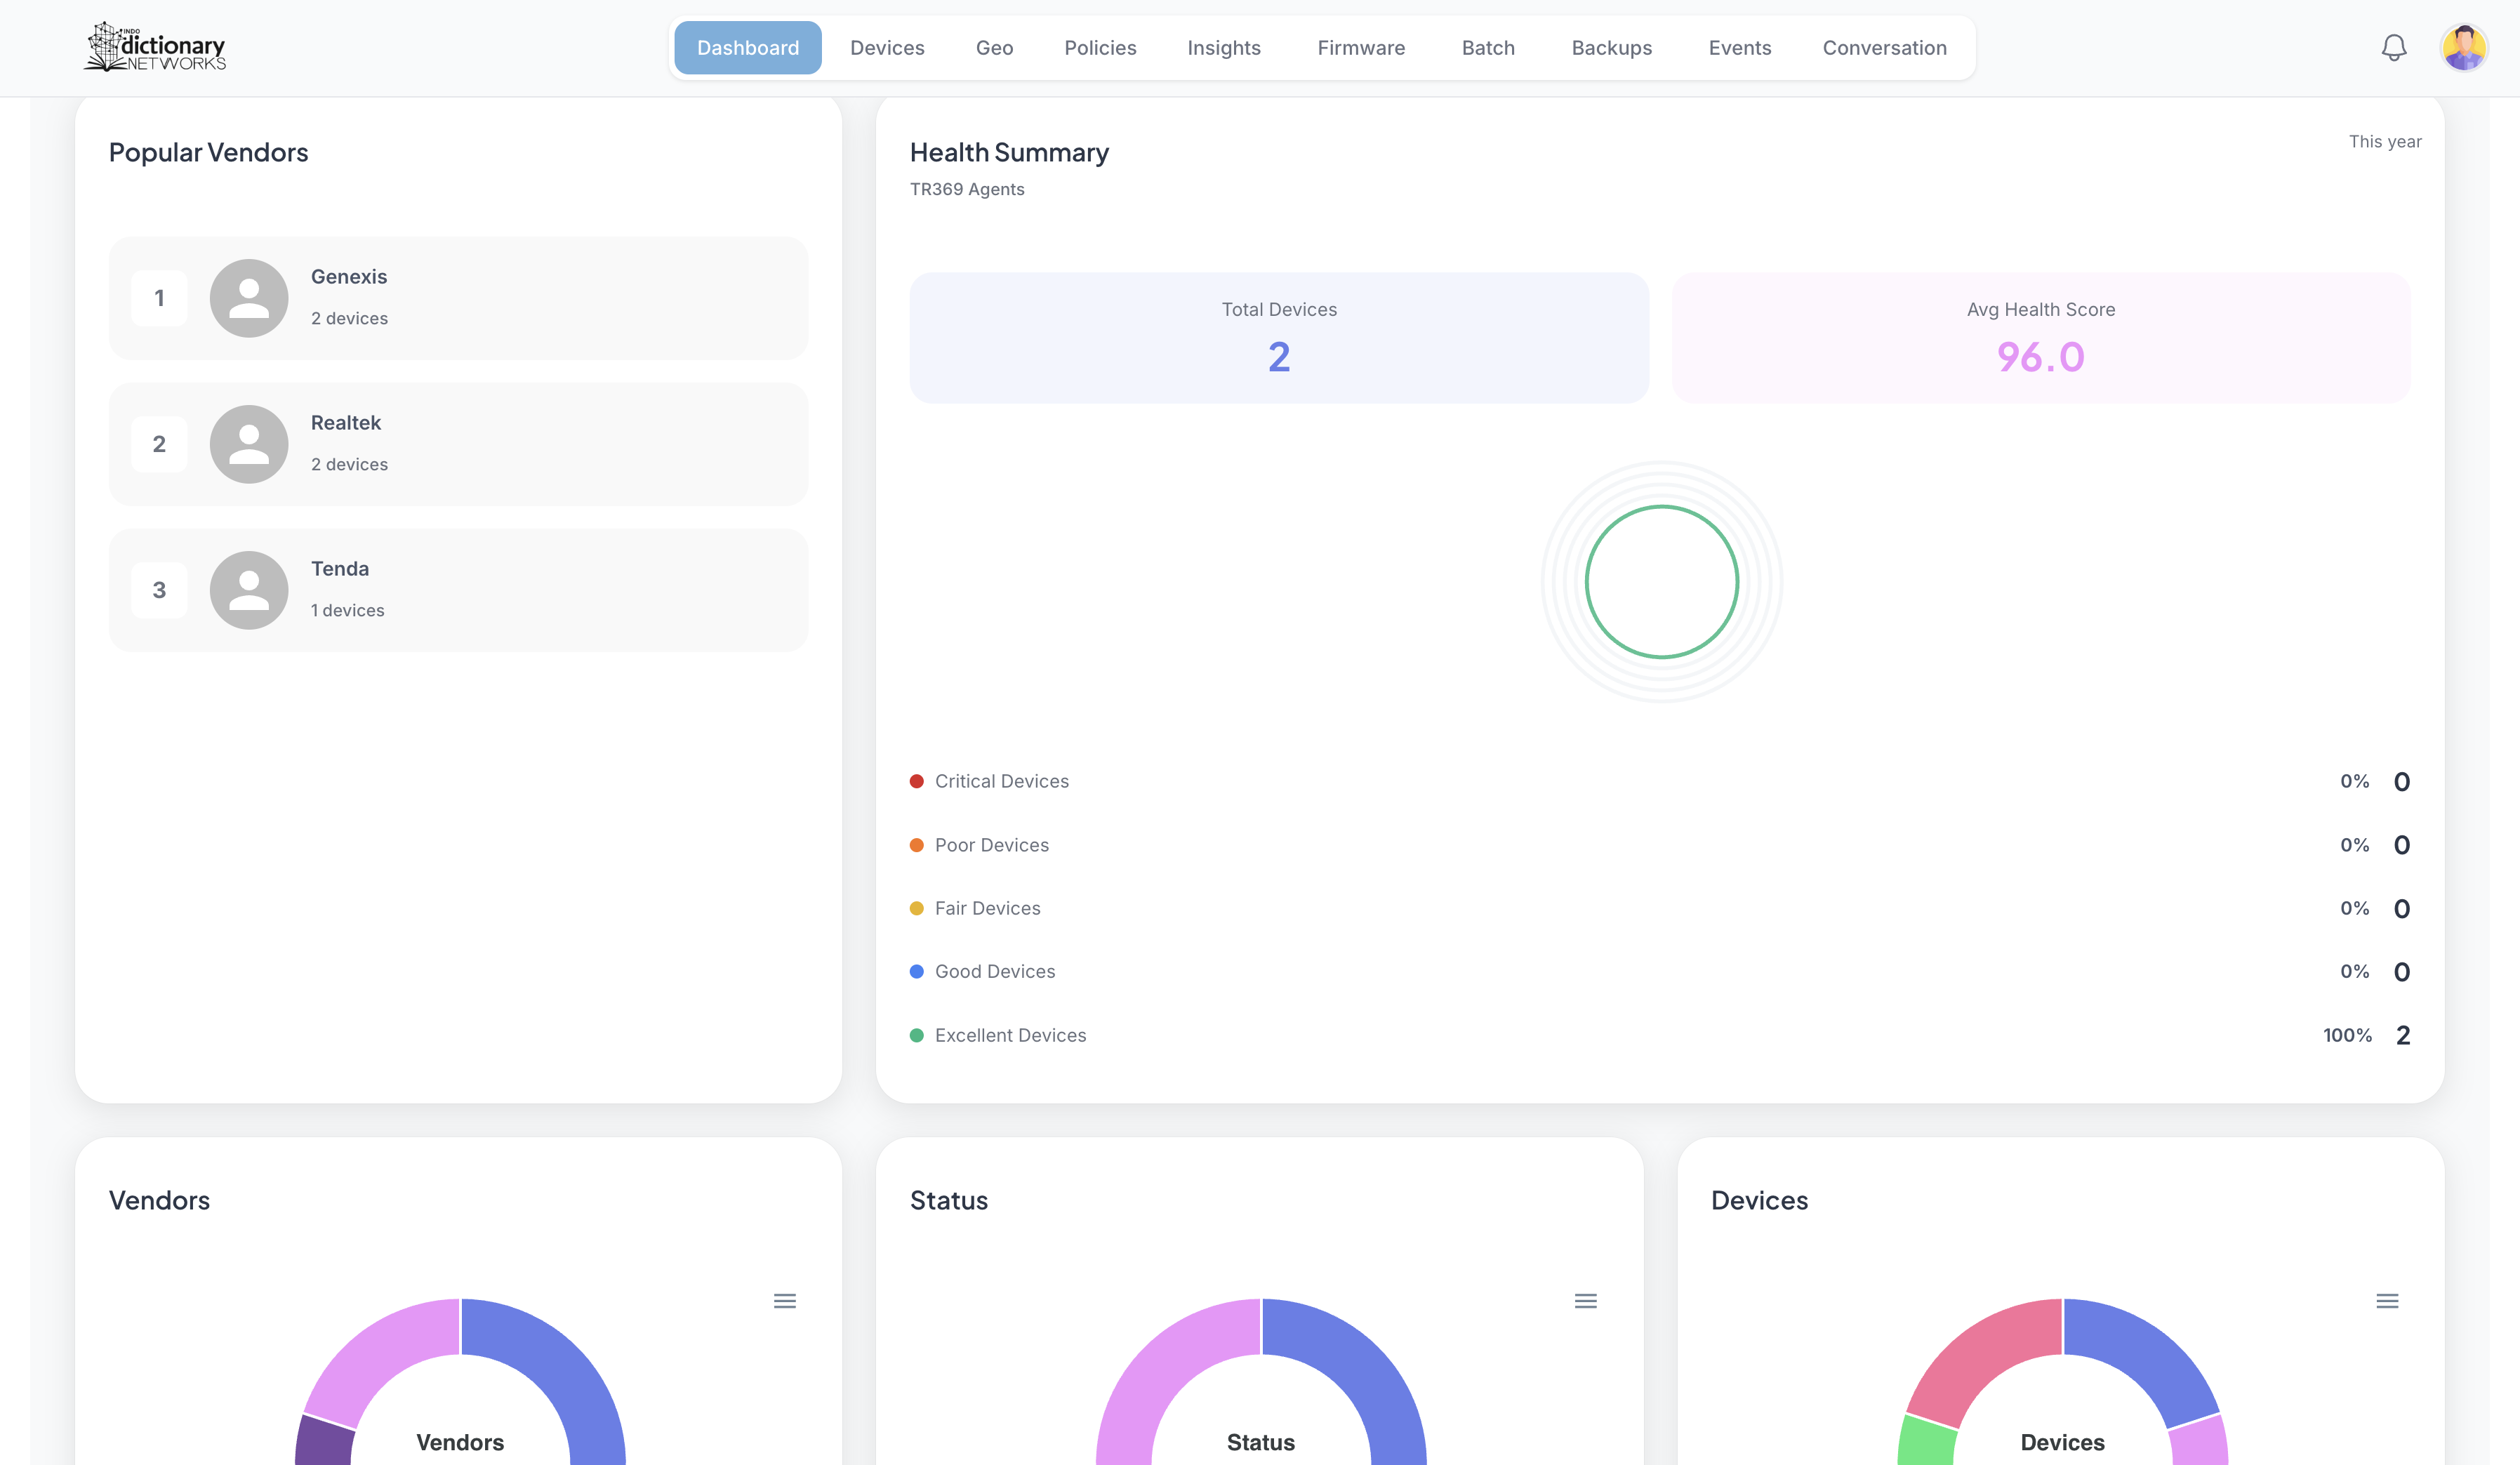Image resolution: width=2520 pixels, height=1465 pixels.
Task: Open the Backups navigation tab
Action: click(1611, 48)
